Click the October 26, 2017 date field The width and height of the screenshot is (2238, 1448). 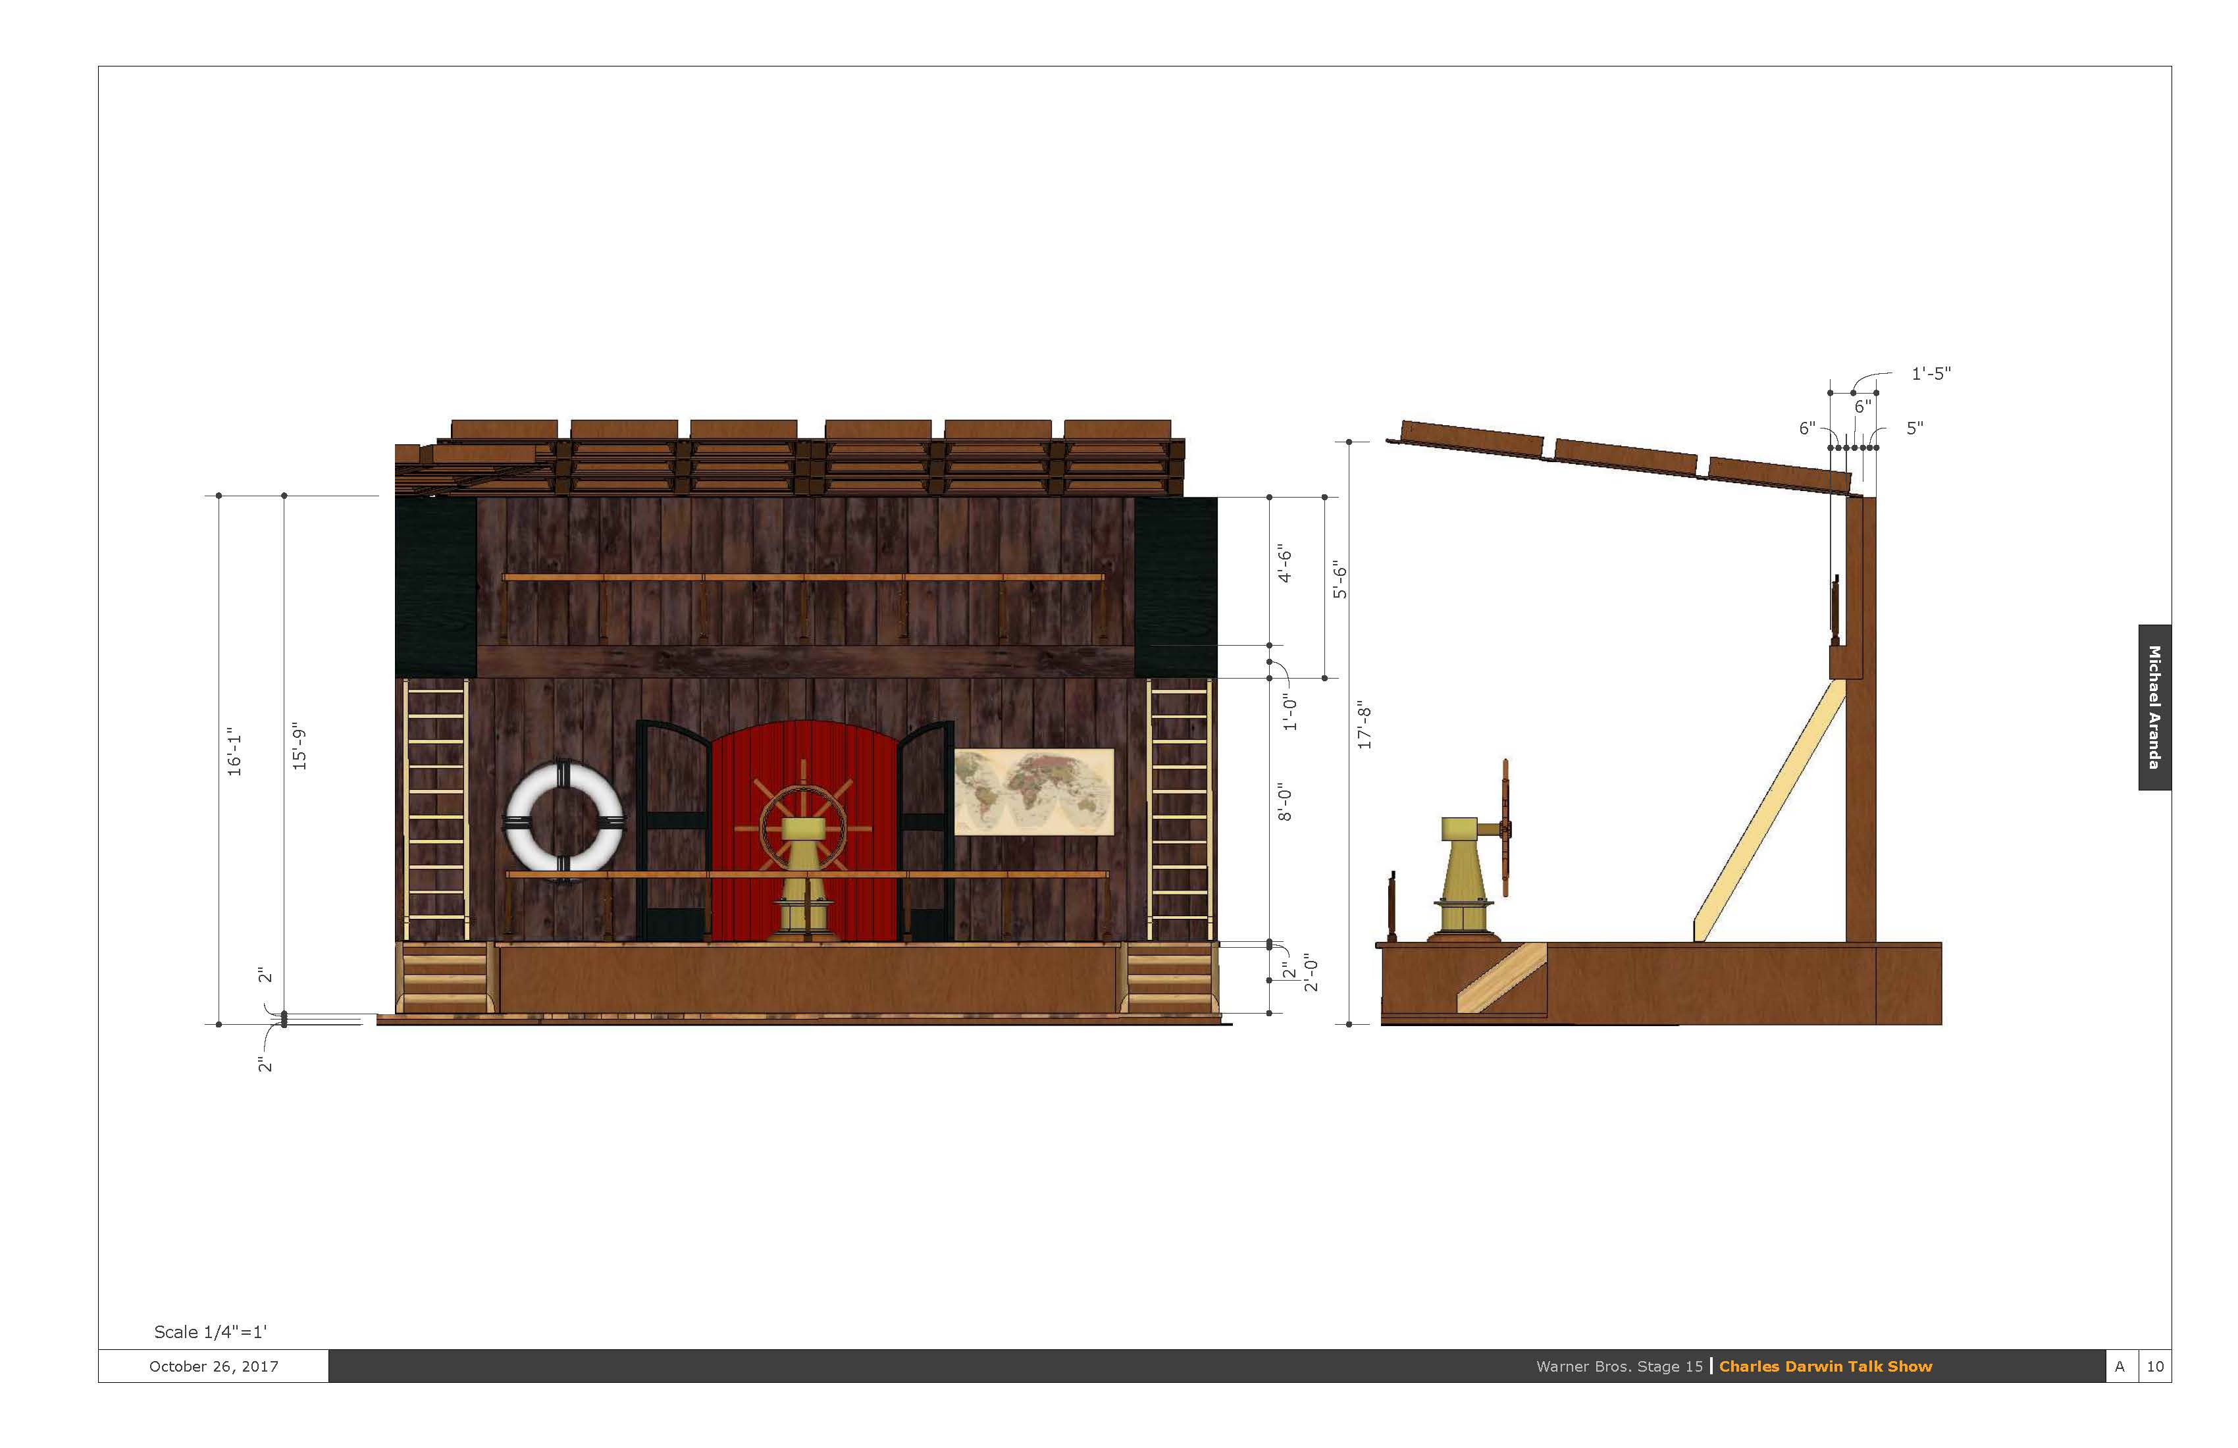pos(213,1366)
